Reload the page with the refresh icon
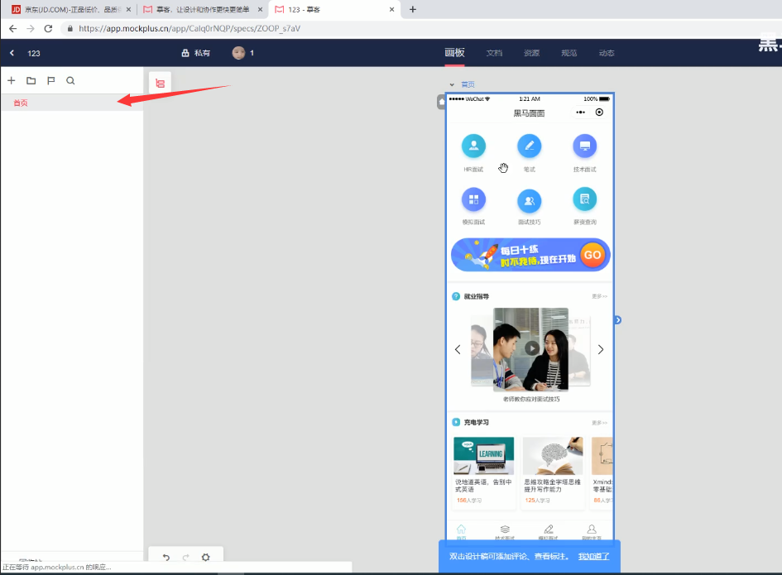 48,28
